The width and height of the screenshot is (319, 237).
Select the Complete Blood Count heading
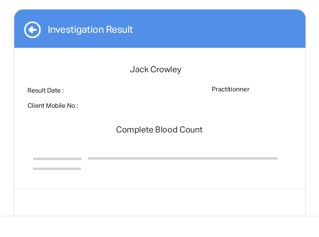(x=159, y=130)
